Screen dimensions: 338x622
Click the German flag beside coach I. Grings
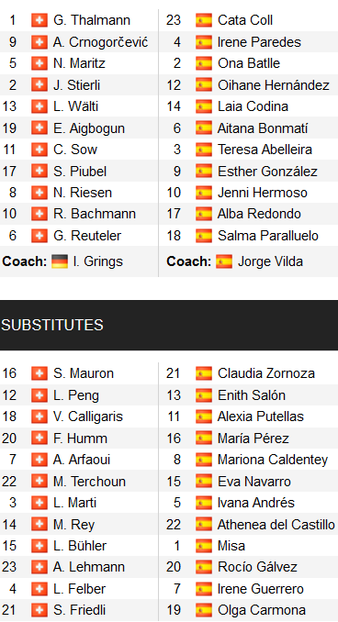pos(60,261)
